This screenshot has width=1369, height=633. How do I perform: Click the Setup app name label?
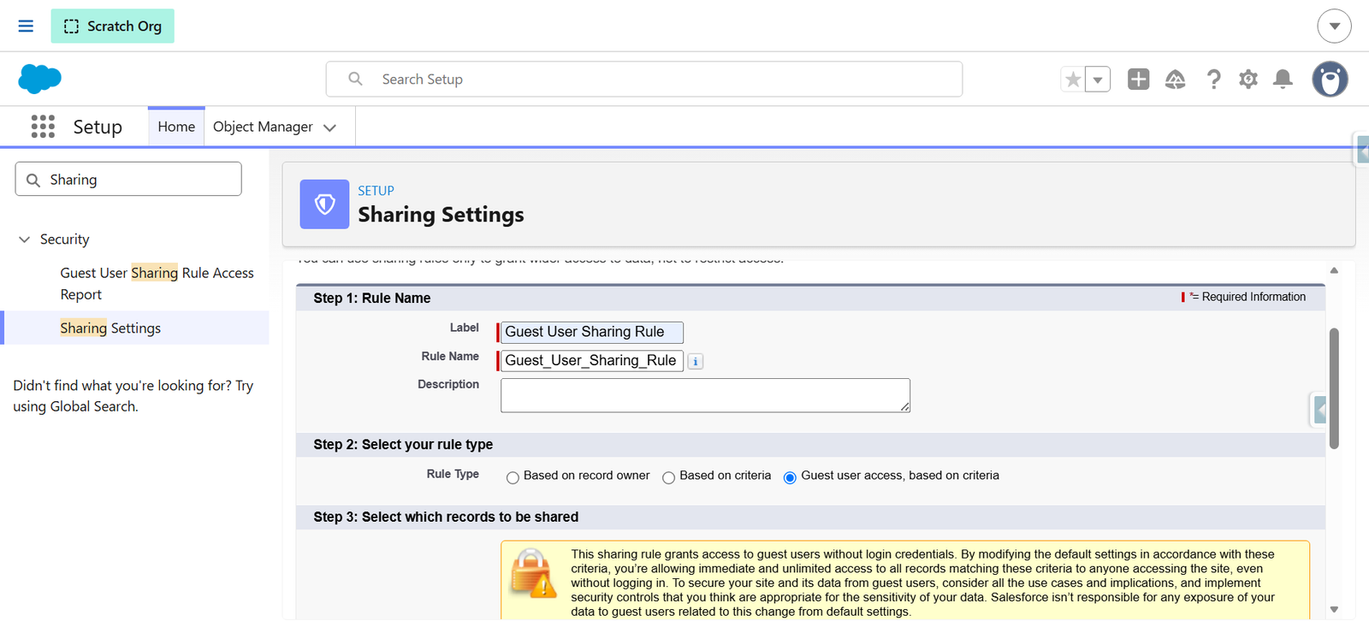pyautogui.click(x=98, y=127)
